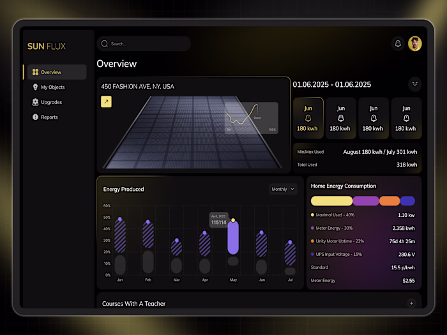The width and height of the screenshot is (447, 335).
Task: Click the plus icon on Courses With A Teacher
Action: pyautogui.click(x=411, y=303)
